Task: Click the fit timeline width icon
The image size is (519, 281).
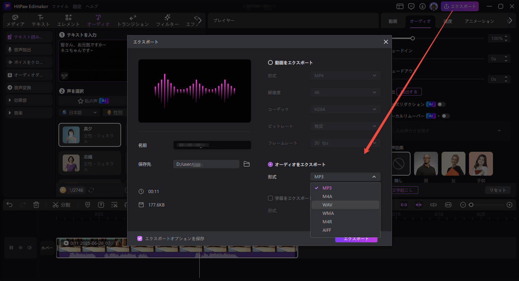Action: (448, 204)
